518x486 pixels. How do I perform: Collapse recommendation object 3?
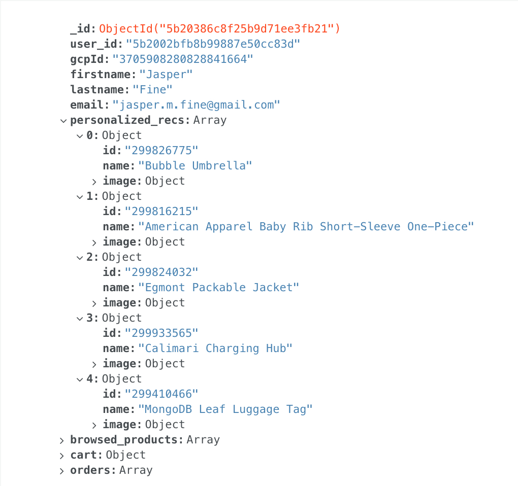click(79, 319)
